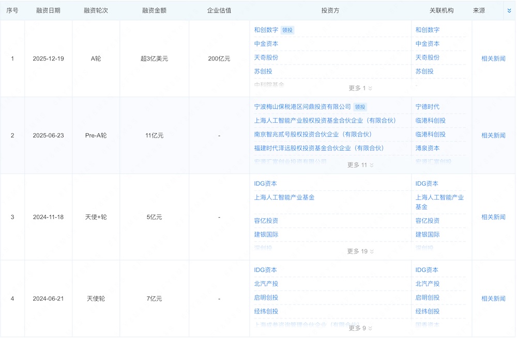Open 容亿投资 in 投资方 column
The image size is (517, 338).
click(266, 221)
